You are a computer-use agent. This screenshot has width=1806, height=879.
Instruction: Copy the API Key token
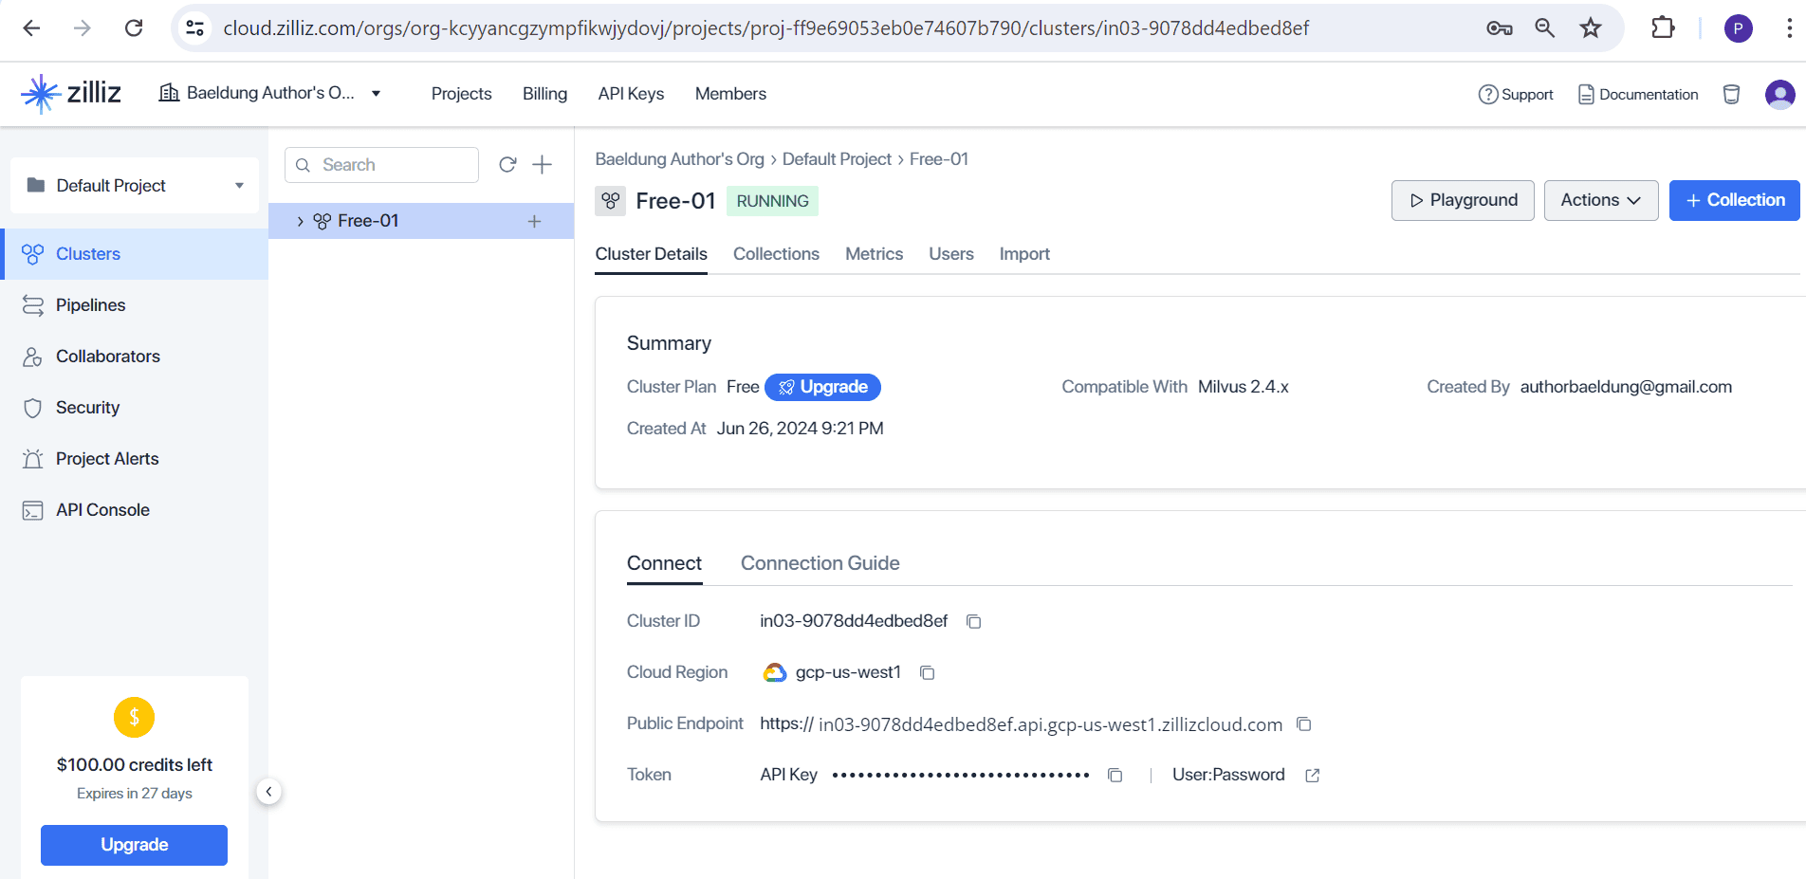tap(1115, 776)
